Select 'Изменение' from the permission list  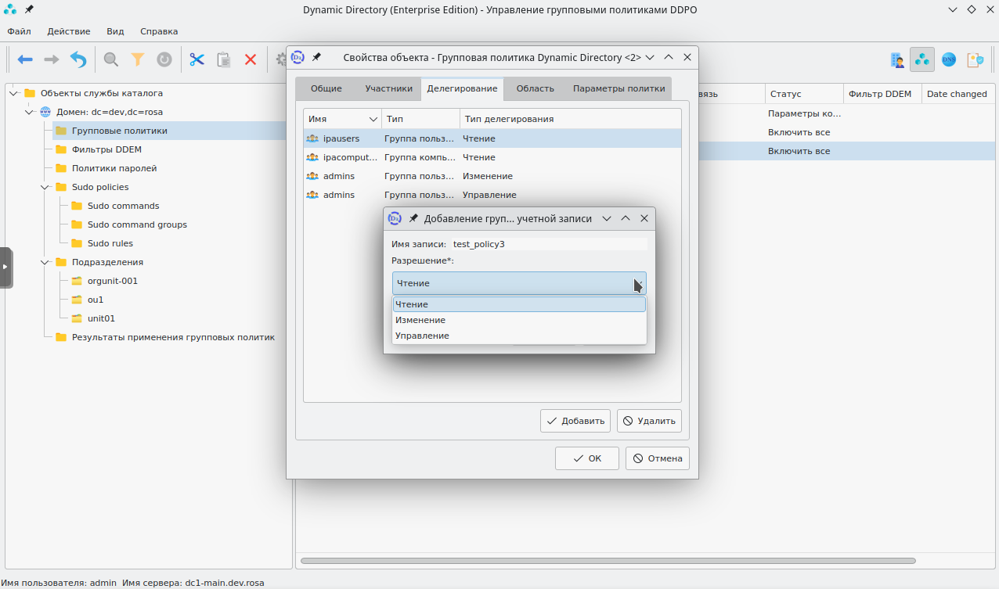coord(420,320)
